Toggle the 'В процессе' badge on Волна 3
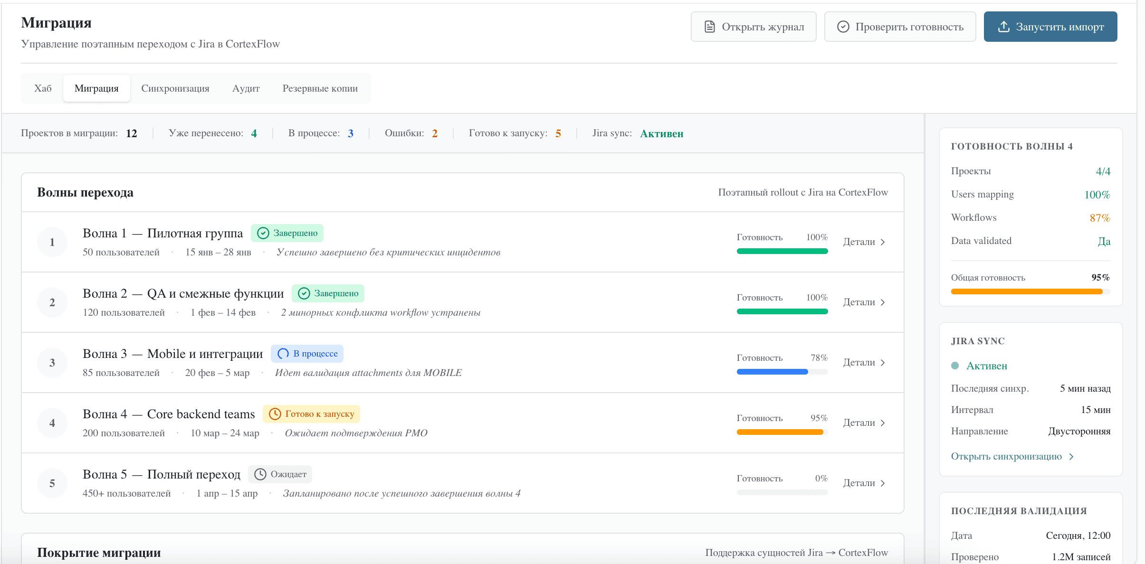The width and height of the screenshot is (1145, 564). pos(307,353)
